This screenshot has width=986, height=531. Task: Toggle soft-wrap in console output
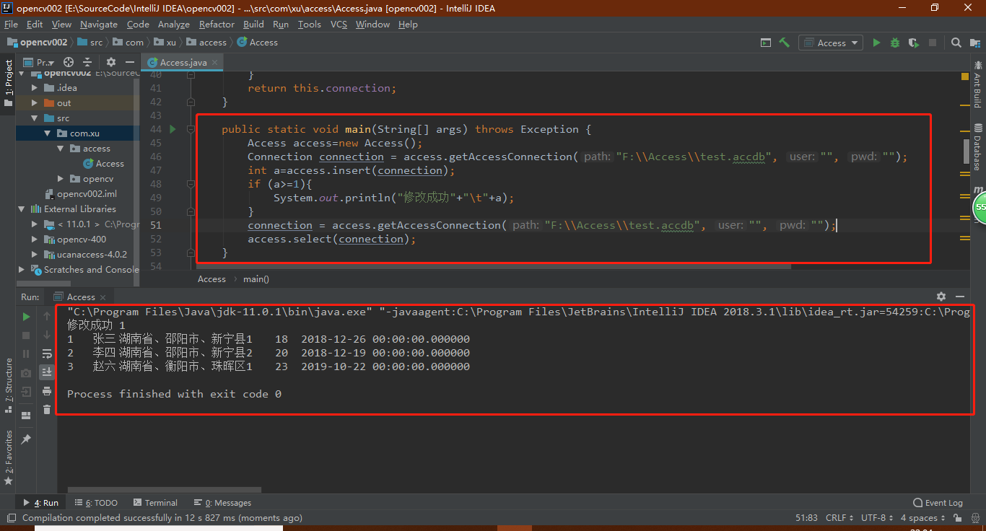click(x=46, y=354)
